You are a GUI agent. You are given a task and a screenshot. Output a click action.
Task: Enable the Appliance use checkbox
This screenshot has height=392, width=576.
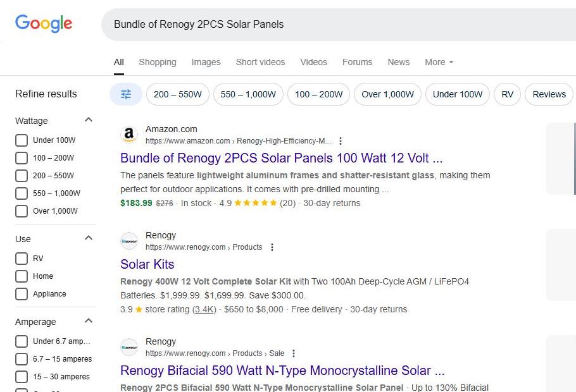pos(22,293)
